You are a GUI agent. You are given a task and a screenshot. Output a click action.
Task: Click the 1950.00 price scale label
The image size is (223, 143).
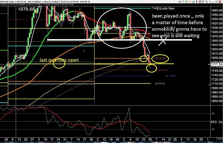pyautogui.click(x=217, y=15)
